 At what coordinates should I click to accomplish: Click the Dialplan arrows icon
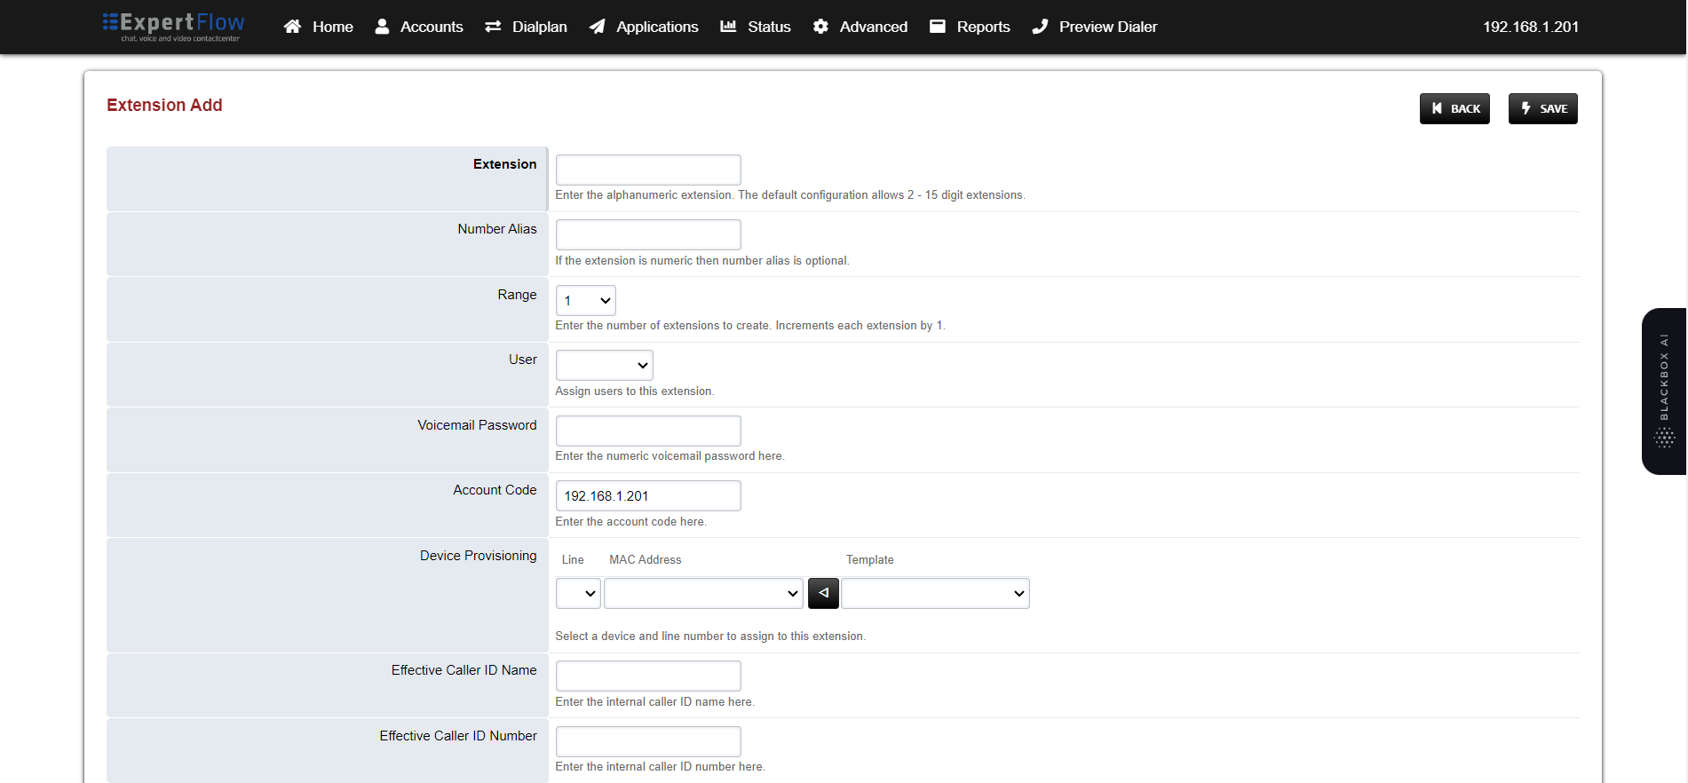coord(493,27)
